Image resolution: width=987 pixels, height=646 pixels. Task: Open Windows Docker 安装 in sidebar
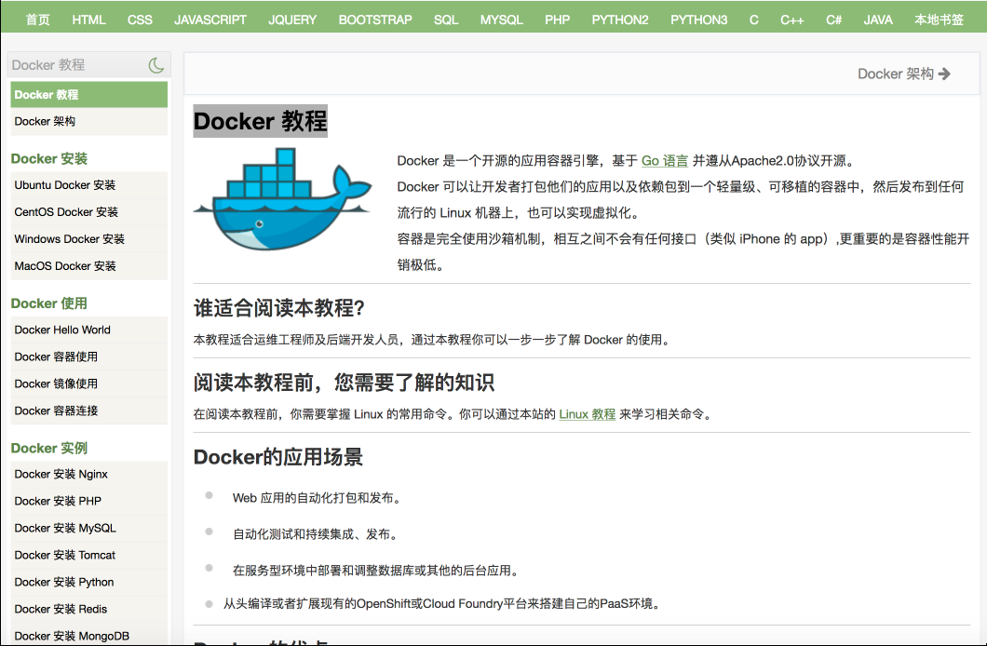[88, 239]
